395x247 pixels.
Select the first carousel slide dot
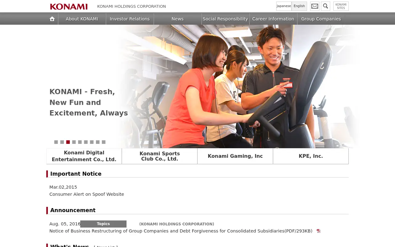coord(56,142)
